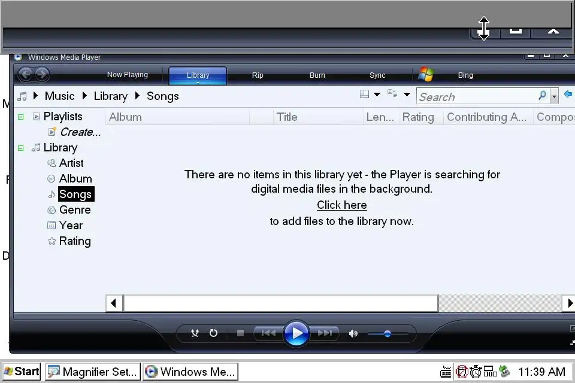Open the Library tab
The image size is (575, 383).
tap(198, 75)
